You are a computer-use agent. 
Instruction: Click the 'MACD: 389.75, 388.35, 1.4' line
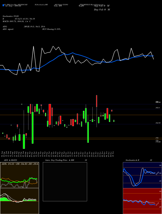pos(15,21)
